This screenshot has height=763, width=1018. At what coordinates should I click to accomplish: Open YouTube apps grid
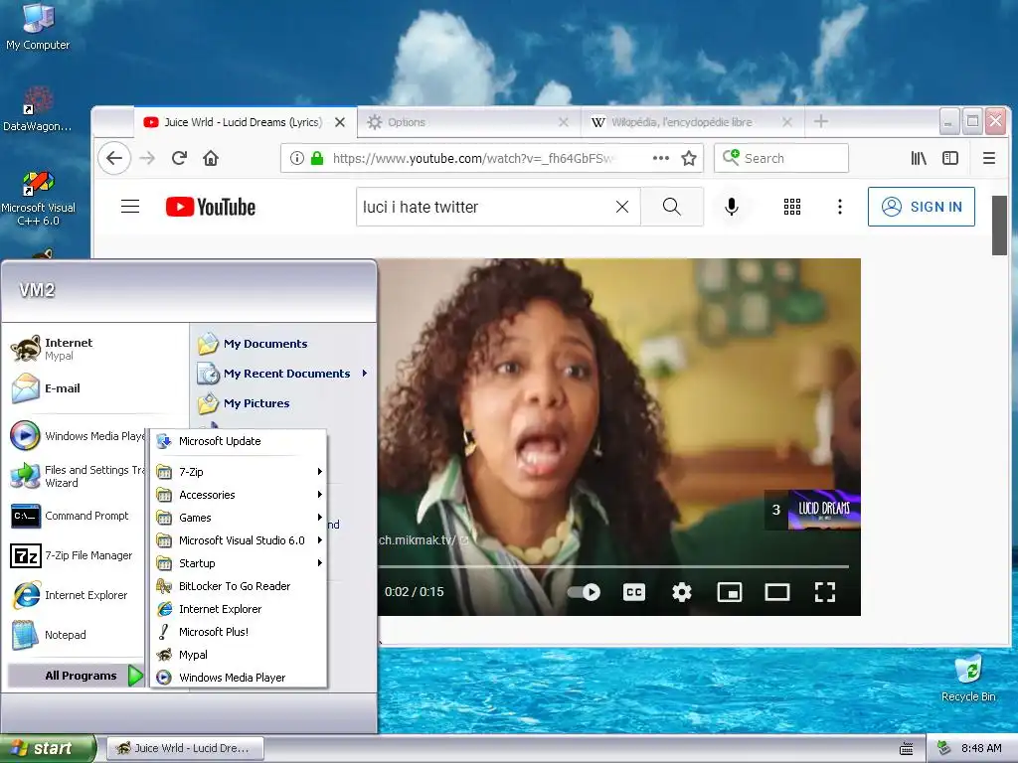tap(792, 207)
